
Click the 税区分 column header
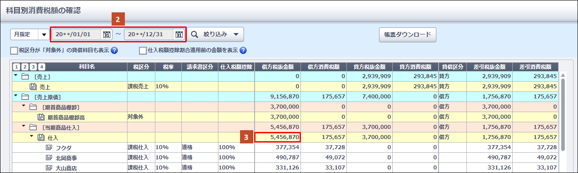pyautogui.click(x=141, y=67)
